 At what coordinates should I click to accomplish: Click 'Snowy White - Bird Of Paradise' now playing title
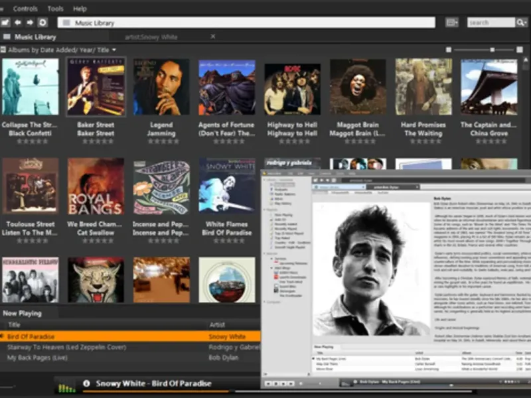pos(154,383)
